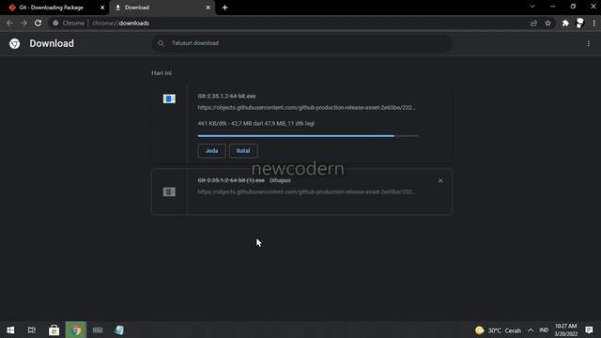Click the address bar showing chrome://downloads
The height and width of the screenshot is (338, 601).
point(291,23)
